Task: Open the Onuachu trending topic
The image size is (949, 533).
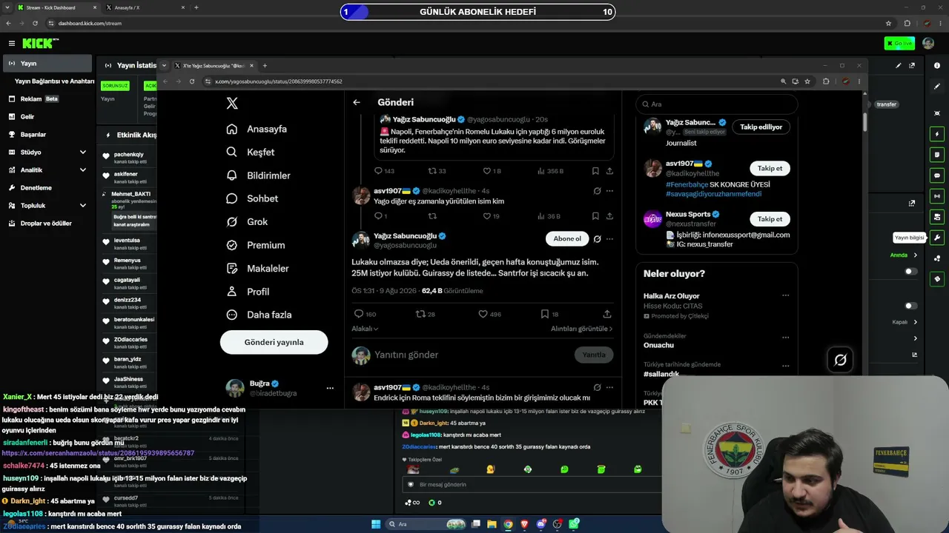Action: tap(659, 345)
